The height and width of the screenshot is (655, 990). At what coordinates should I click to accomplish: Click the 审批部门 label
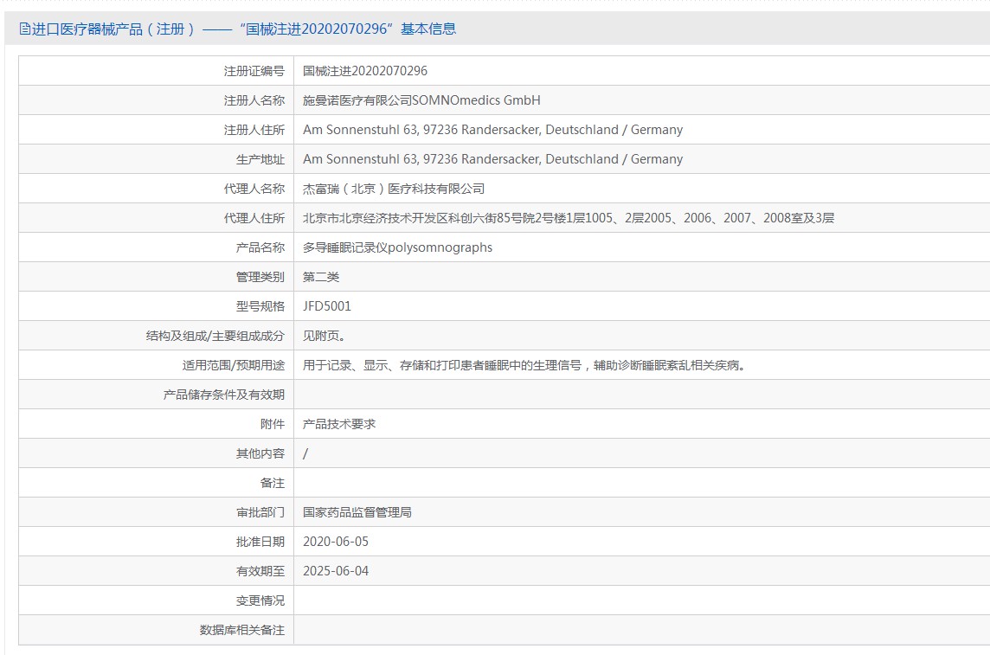point(260,512)
